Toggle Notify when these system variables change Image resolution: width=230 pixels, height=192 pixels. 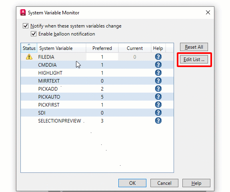pyautogui.click(x=26, y=26)
